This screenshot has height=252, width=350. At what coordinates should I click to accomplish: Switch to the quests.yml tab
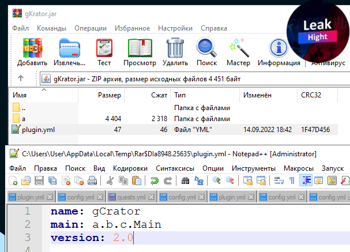point(131,197)
